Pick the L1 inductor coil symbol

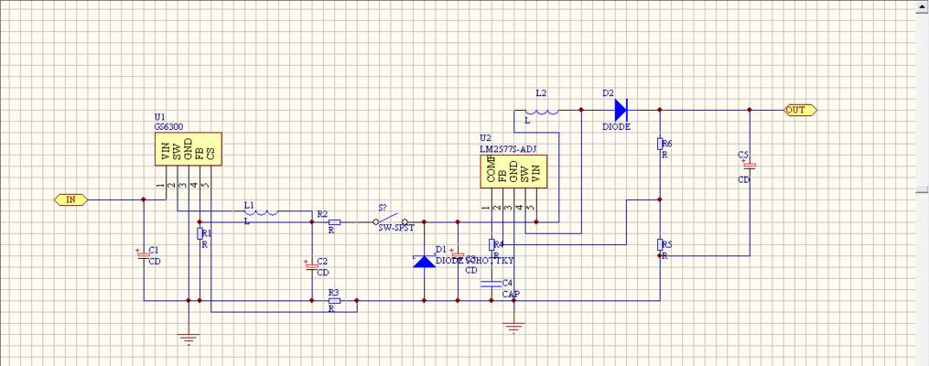pos(261,212)
